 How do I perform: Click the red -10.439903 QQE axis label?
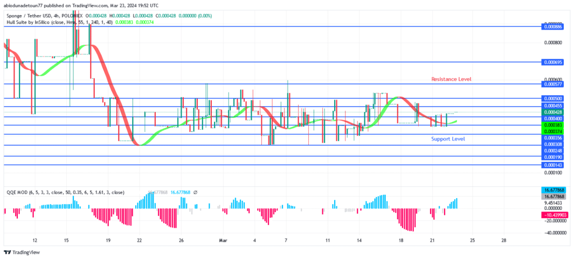tap(553, 215)
